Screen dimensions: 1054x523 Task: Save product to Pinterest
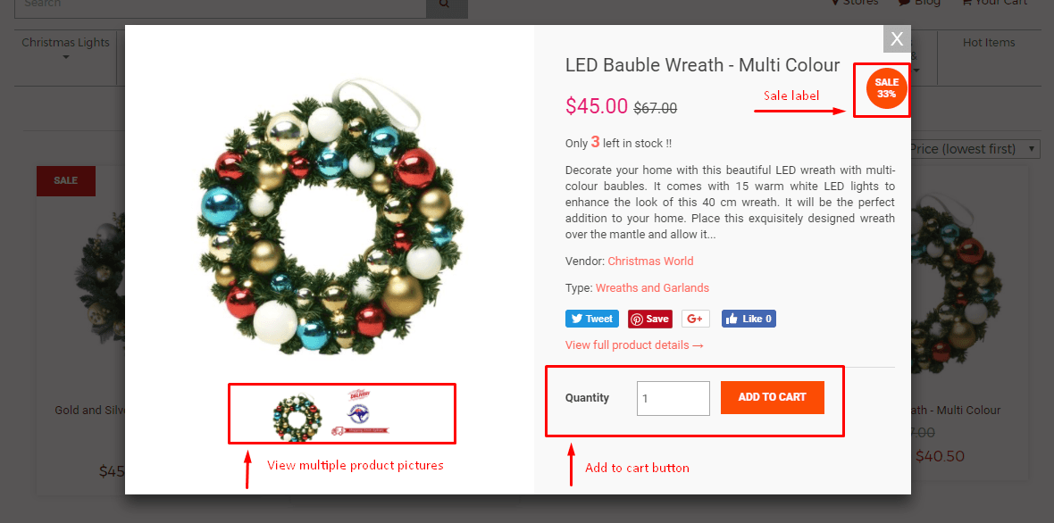[x=650, y=319]
